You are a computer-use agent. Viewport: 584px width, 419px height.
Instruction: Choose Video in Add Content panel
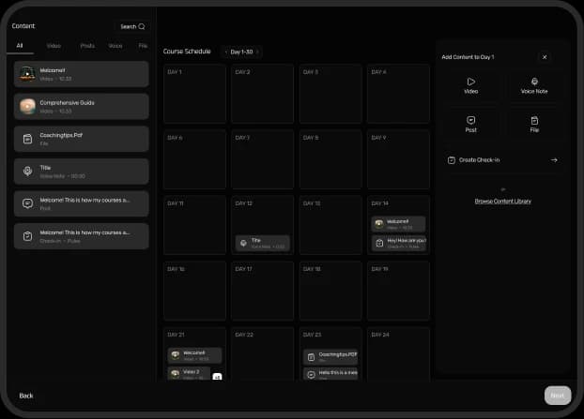(x=470, y=86)
